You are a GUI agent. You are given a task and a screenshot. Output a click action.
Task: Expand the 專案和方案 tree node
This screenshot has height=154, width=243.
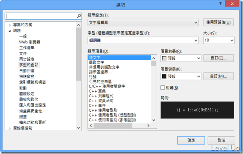point(9,25)
